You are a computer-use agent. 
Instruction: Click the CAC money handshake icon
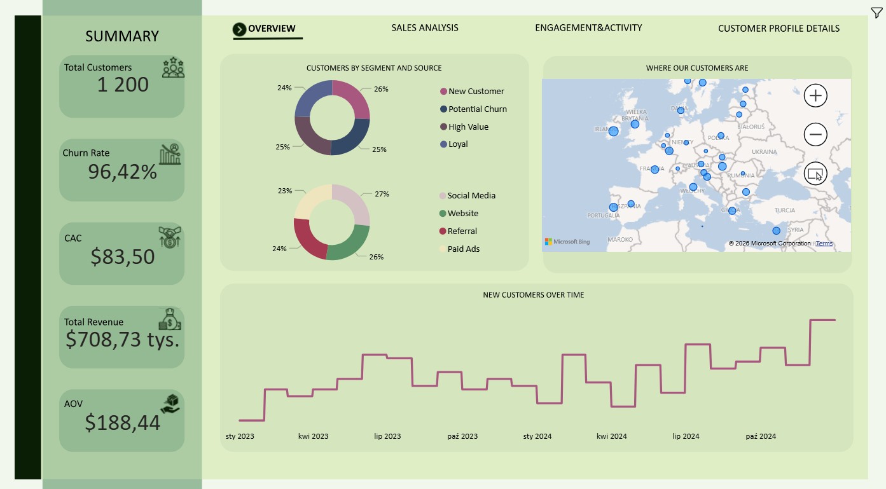tap(169, 237)
